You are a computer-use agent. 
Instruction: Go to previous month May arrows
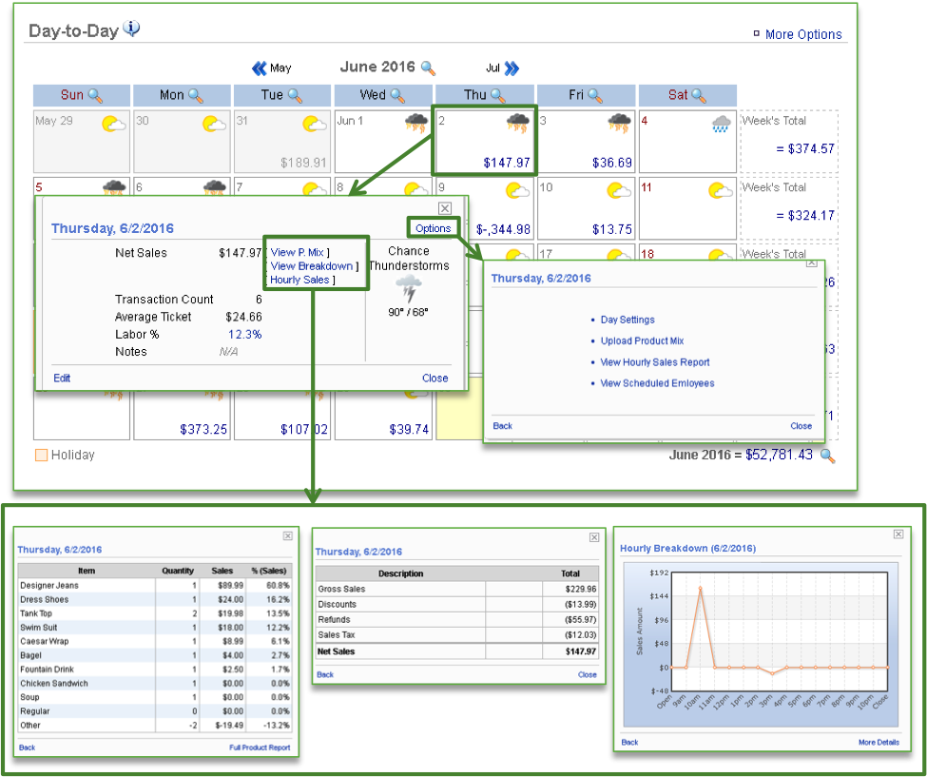[259, 68]
